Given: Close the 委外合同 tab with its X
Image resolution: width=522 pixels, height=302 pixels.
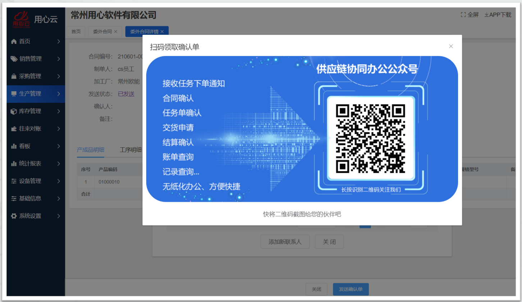Looking at the screenshot, I should pyautogui.click(x=116, y=32).
